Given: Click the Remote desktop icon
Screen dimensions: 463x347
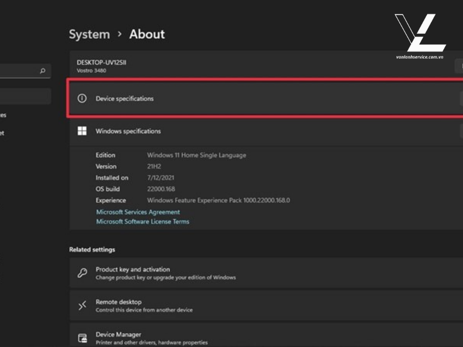Looking at the screenshot, I should click(x=82, y=306).
